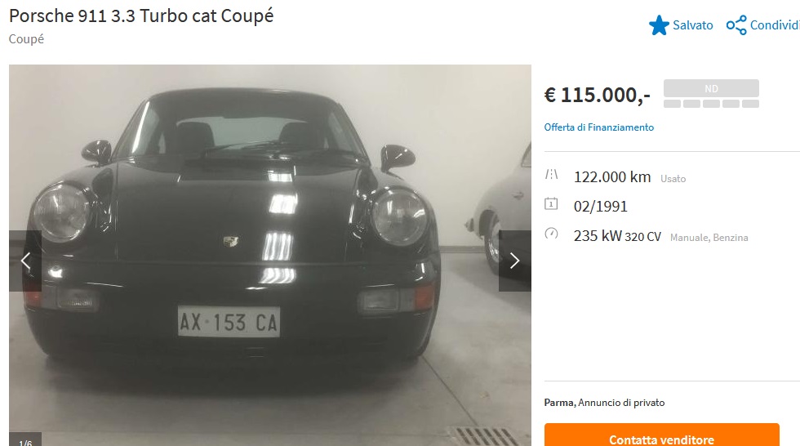Click the registration date calendar icon

coord(551,204)
